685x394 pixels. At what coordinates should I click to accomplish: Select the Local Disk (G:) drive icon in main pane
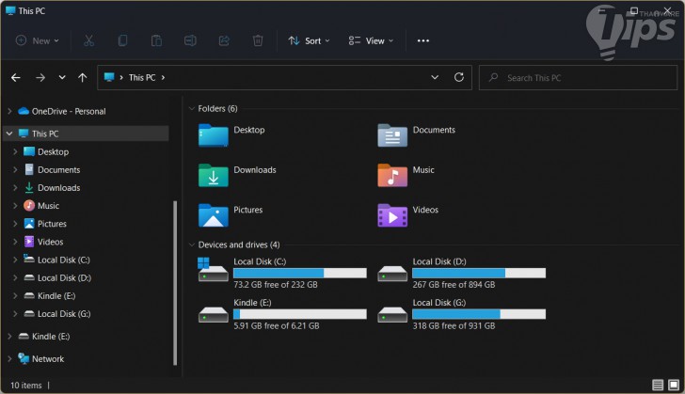pyautogui.click(x=392, y=314)
